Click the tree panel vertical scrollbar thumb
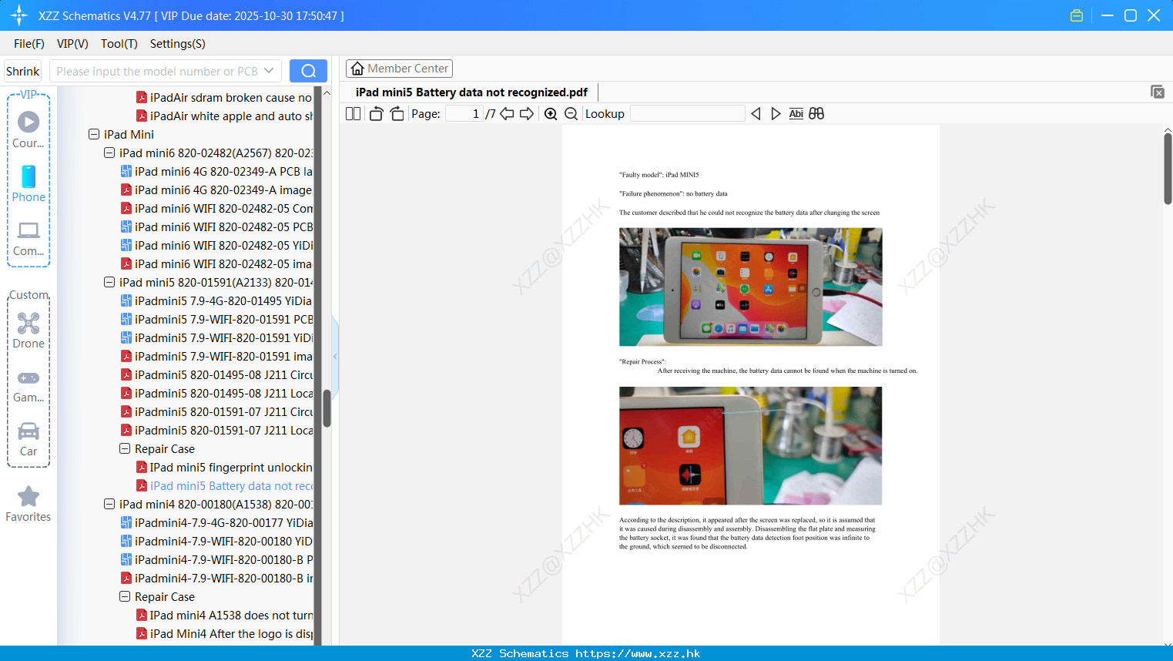1173x661 pixels. (x=327, y=408)
